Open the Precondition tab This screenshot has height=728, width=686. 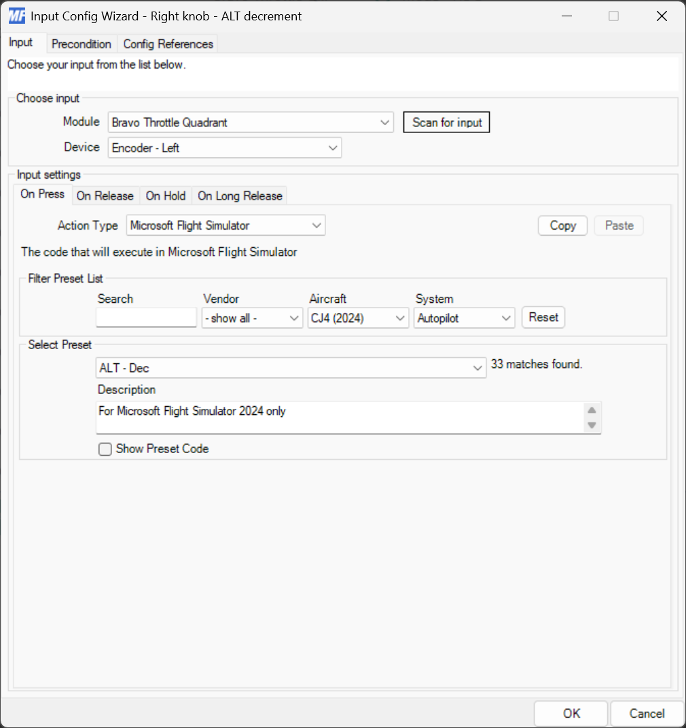click(82, 44)
